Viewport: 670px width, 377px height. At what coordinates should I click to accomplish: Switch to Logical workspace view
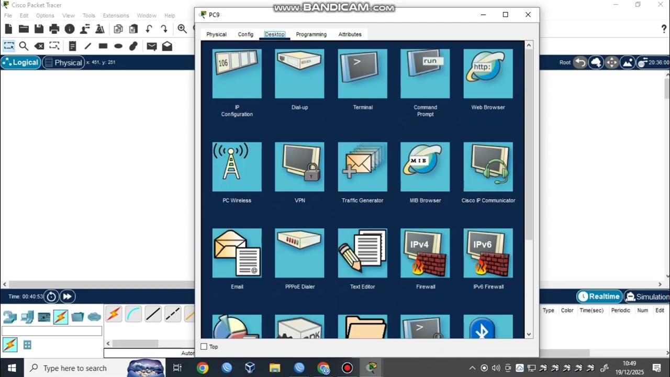click(x=20, y=62)
